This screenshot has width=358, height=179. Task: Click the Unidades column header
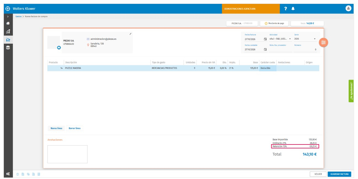pos(190,62)
